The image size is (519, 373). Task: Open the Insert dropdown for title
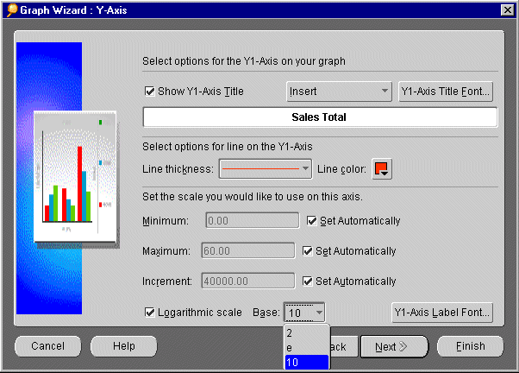point(339,91)
